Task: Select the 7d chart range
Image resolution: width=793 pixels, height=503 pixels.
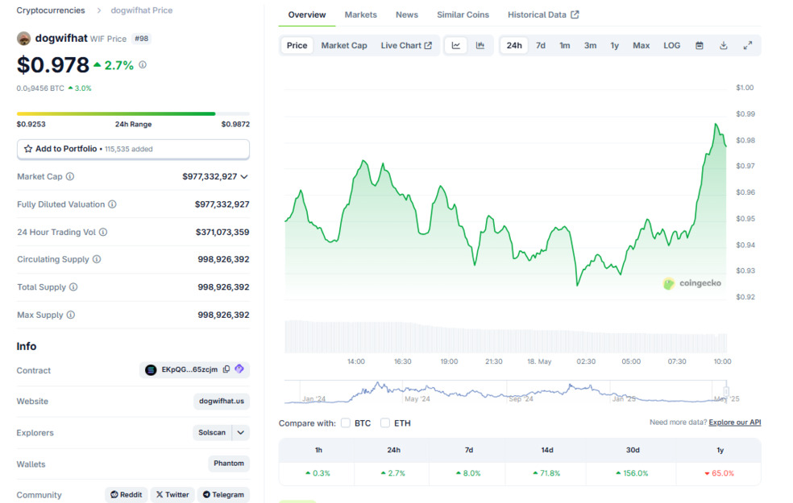Action: (x=541, y=45)
